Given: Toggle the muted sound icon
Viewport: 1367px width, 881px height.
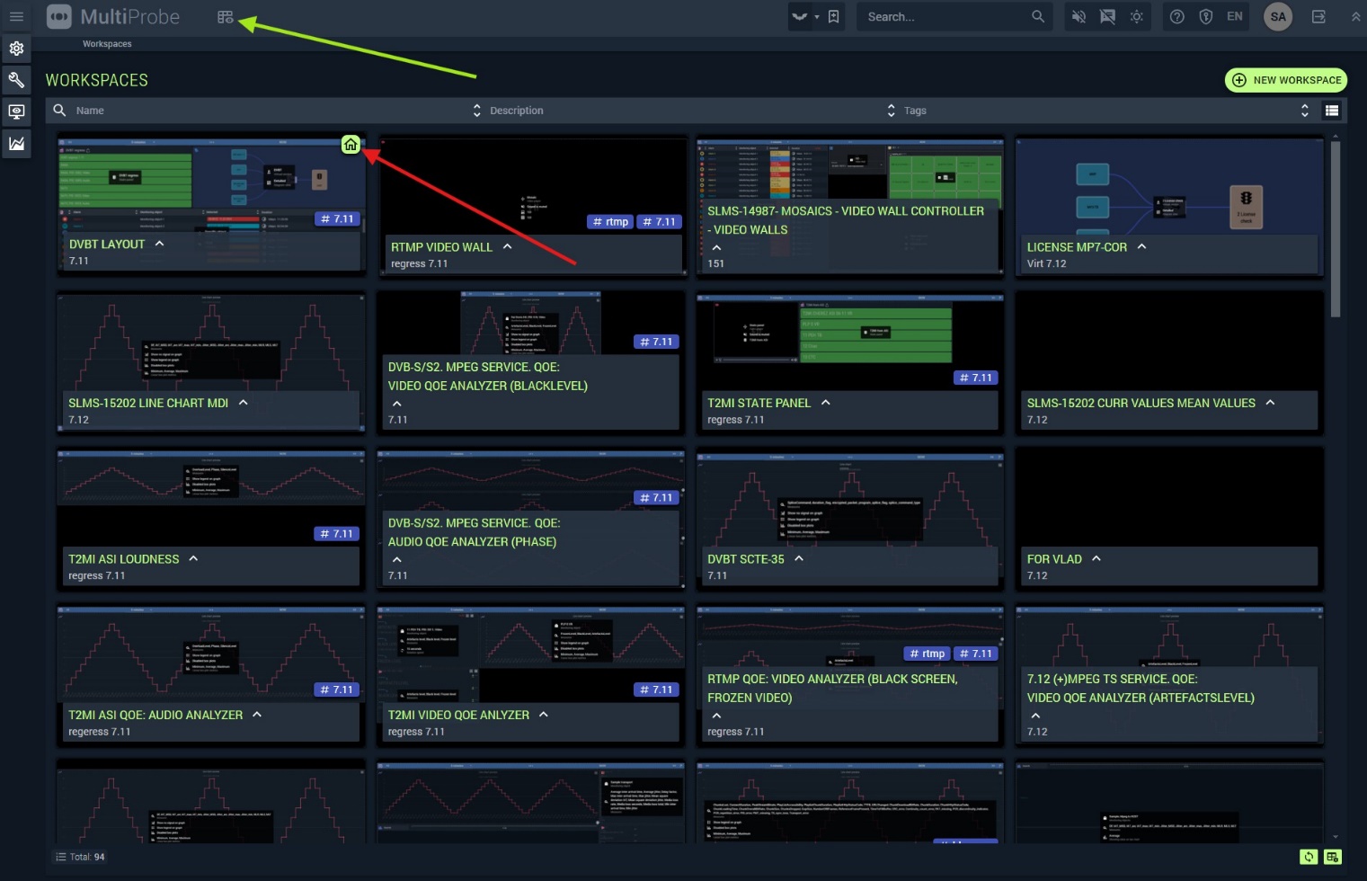Looking at the screenshot, I should pyautogui.click(x=1079, y=16).
